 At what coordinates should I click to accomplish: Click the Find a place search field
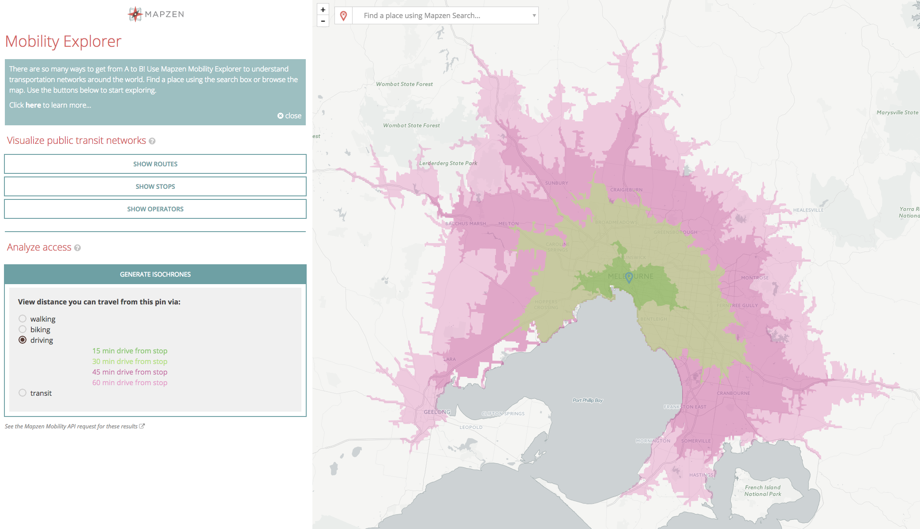tap(445, 15)
